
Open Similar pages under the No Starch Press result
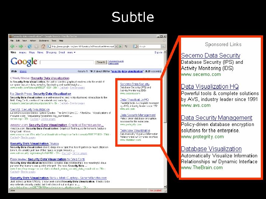coord(77,103)
